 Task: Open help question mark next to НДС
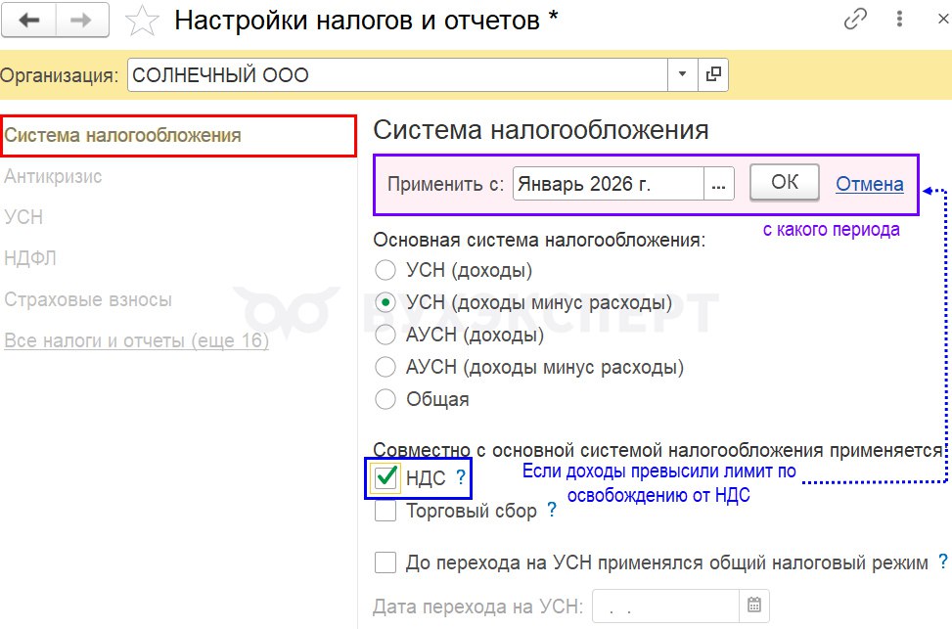[461, 477]
